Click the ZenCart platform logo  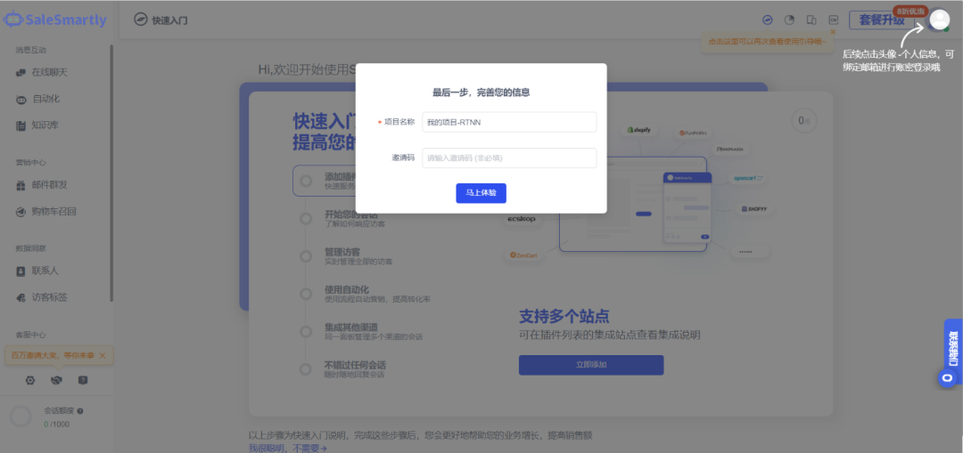pos(523,255)
